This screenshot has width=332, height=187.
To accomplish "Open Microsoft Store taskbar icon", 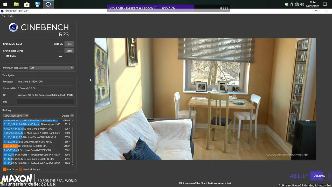I will [27, 4].
